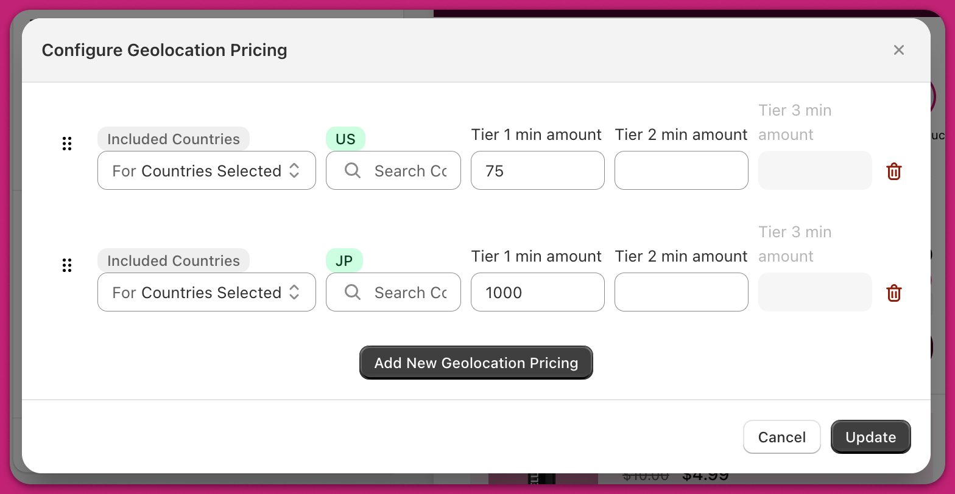Delete the JP geolocation pricing row
The image size is (955, 494).
pyautogui.click(x=893, y=293)
